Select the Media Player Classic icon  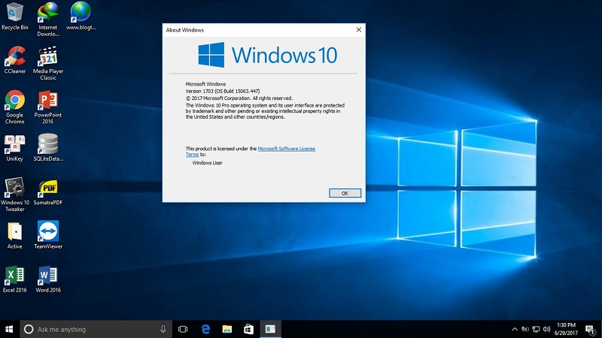tap(48, 63)
